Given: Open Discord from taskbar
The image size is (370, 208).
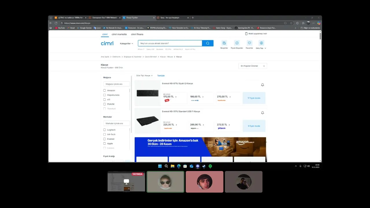Looking at the screenshot, I should (198, 166).
